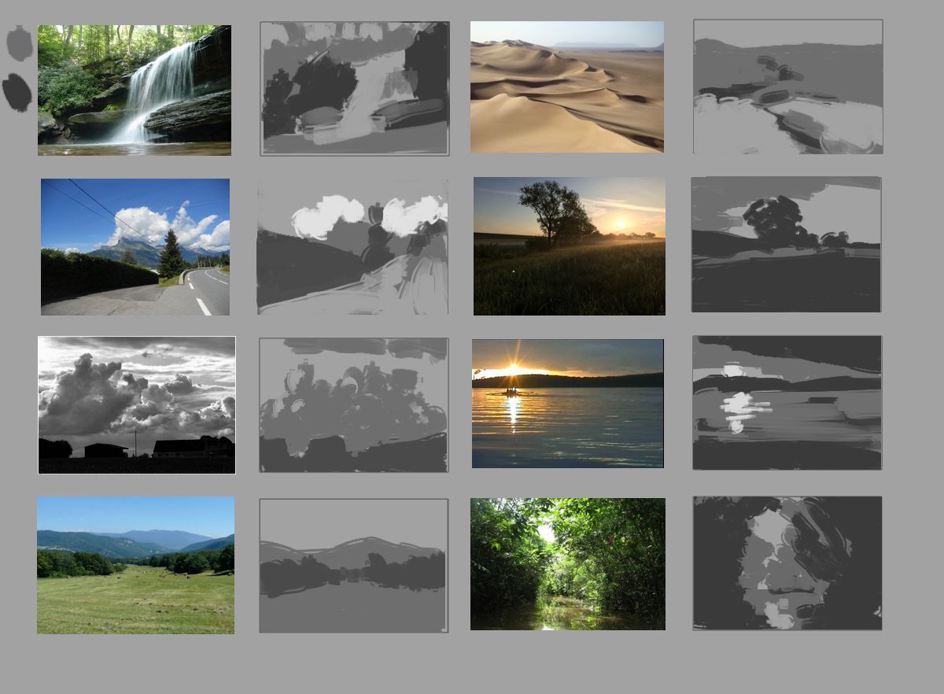Click the meadow hills value sketch

tap(353, 566)
